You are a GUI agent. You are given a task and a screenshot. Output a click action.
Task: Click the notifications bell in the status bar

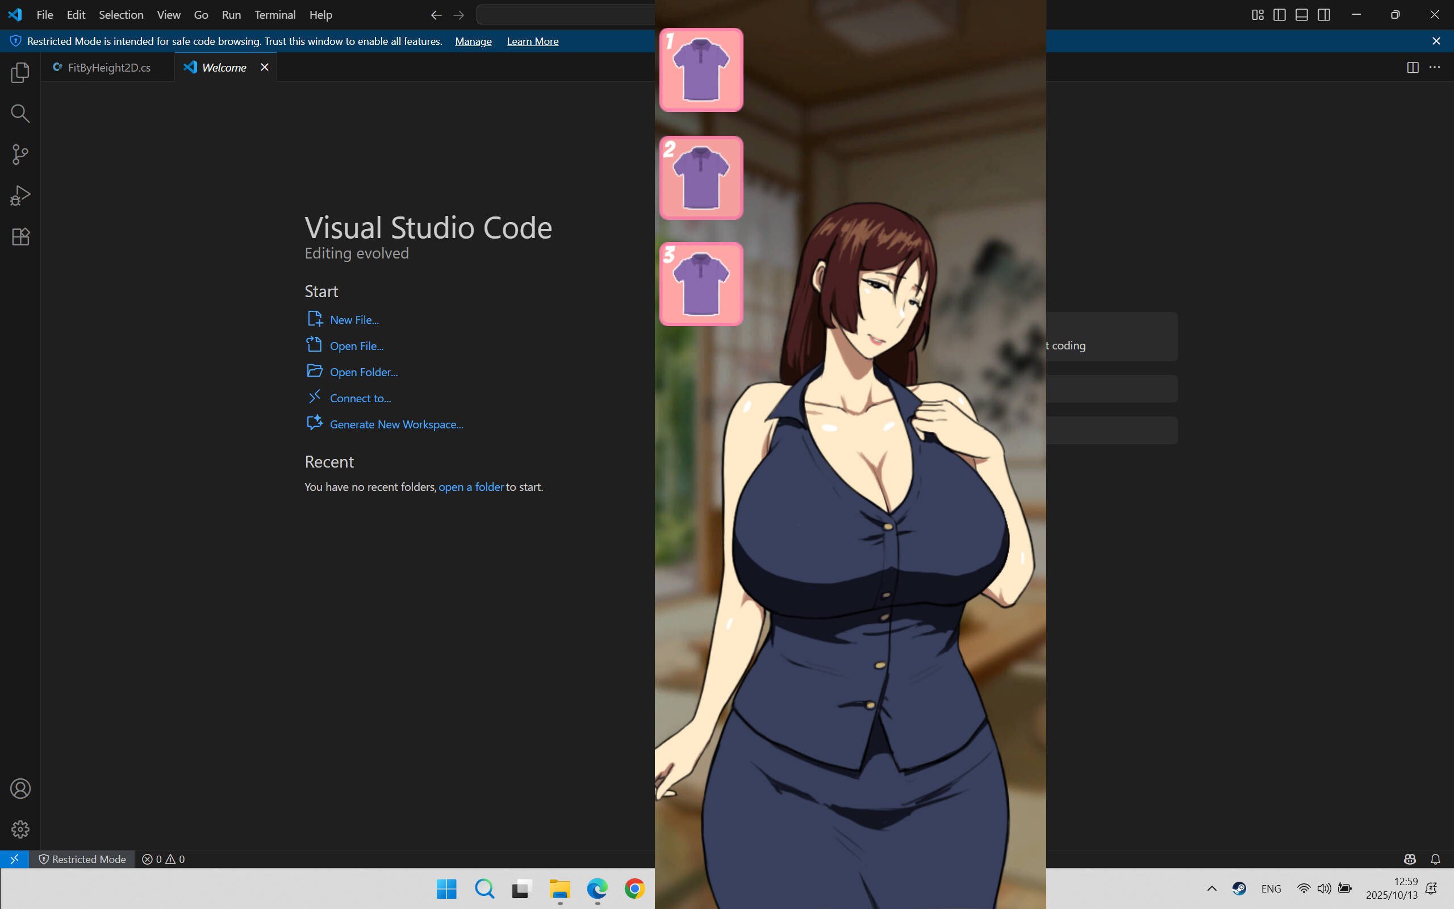(x=1435, y=859)
